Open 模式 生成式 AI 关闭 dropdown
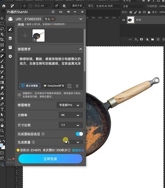The height and width of the screenshot is (188, 165). (x=107, y=6)
